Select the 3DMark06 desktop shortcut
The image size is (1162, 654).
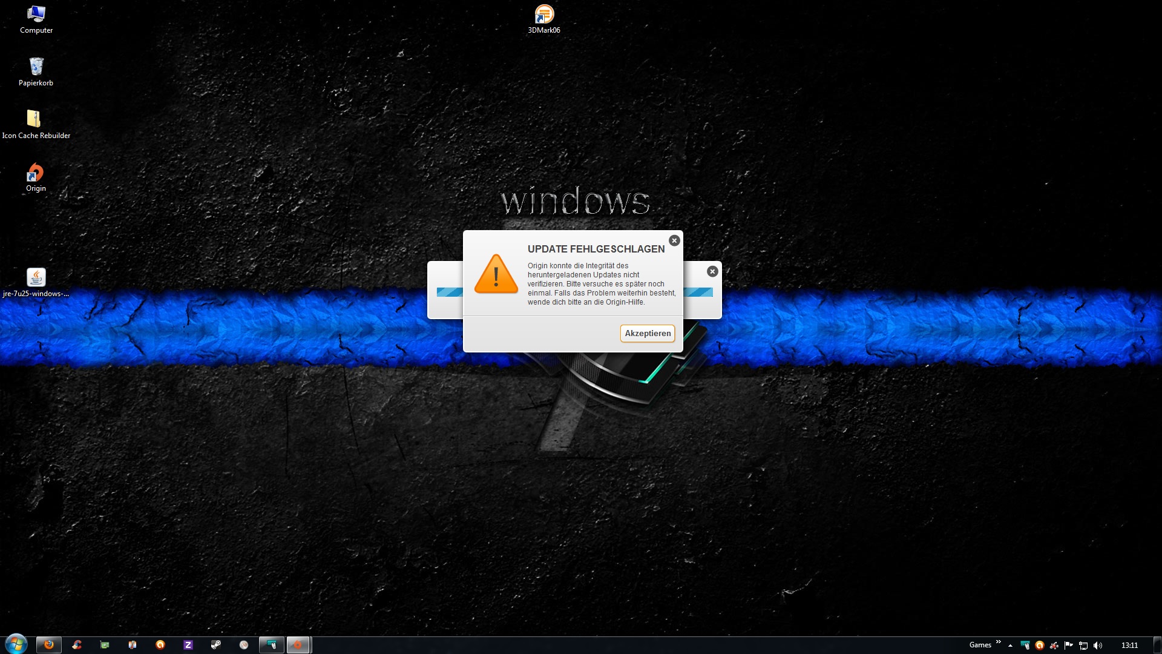pyautogui.click(x=543, y=19)
